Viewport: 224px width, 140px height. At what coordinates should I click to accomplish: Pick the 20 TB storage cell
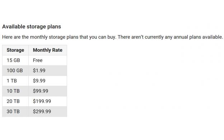[x=15, y=101]
